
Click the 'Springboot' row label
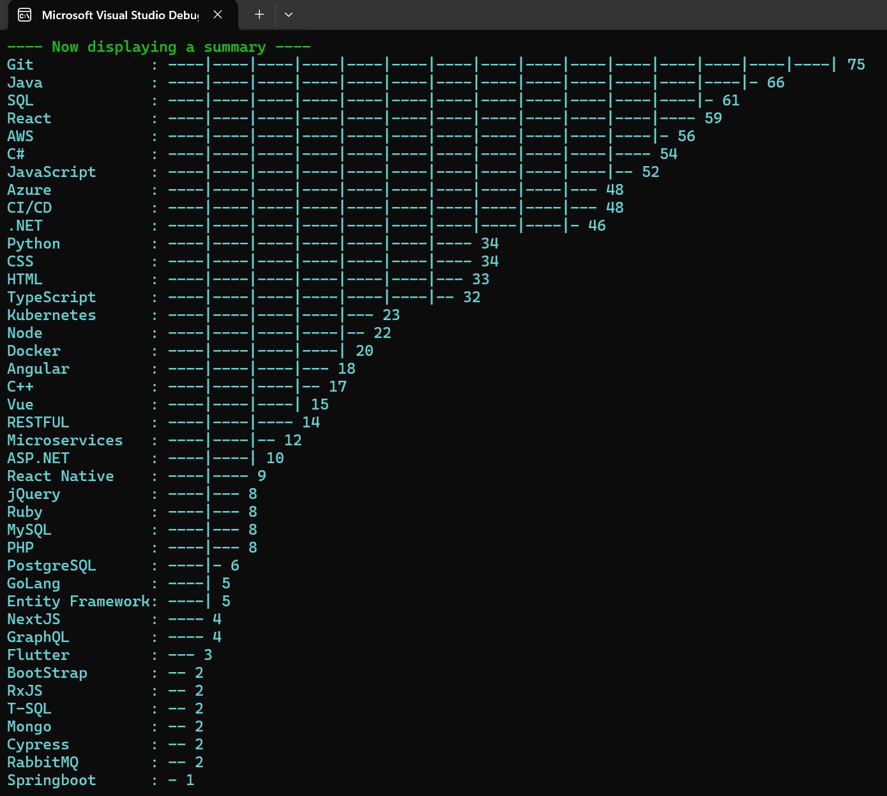point(52,780)
